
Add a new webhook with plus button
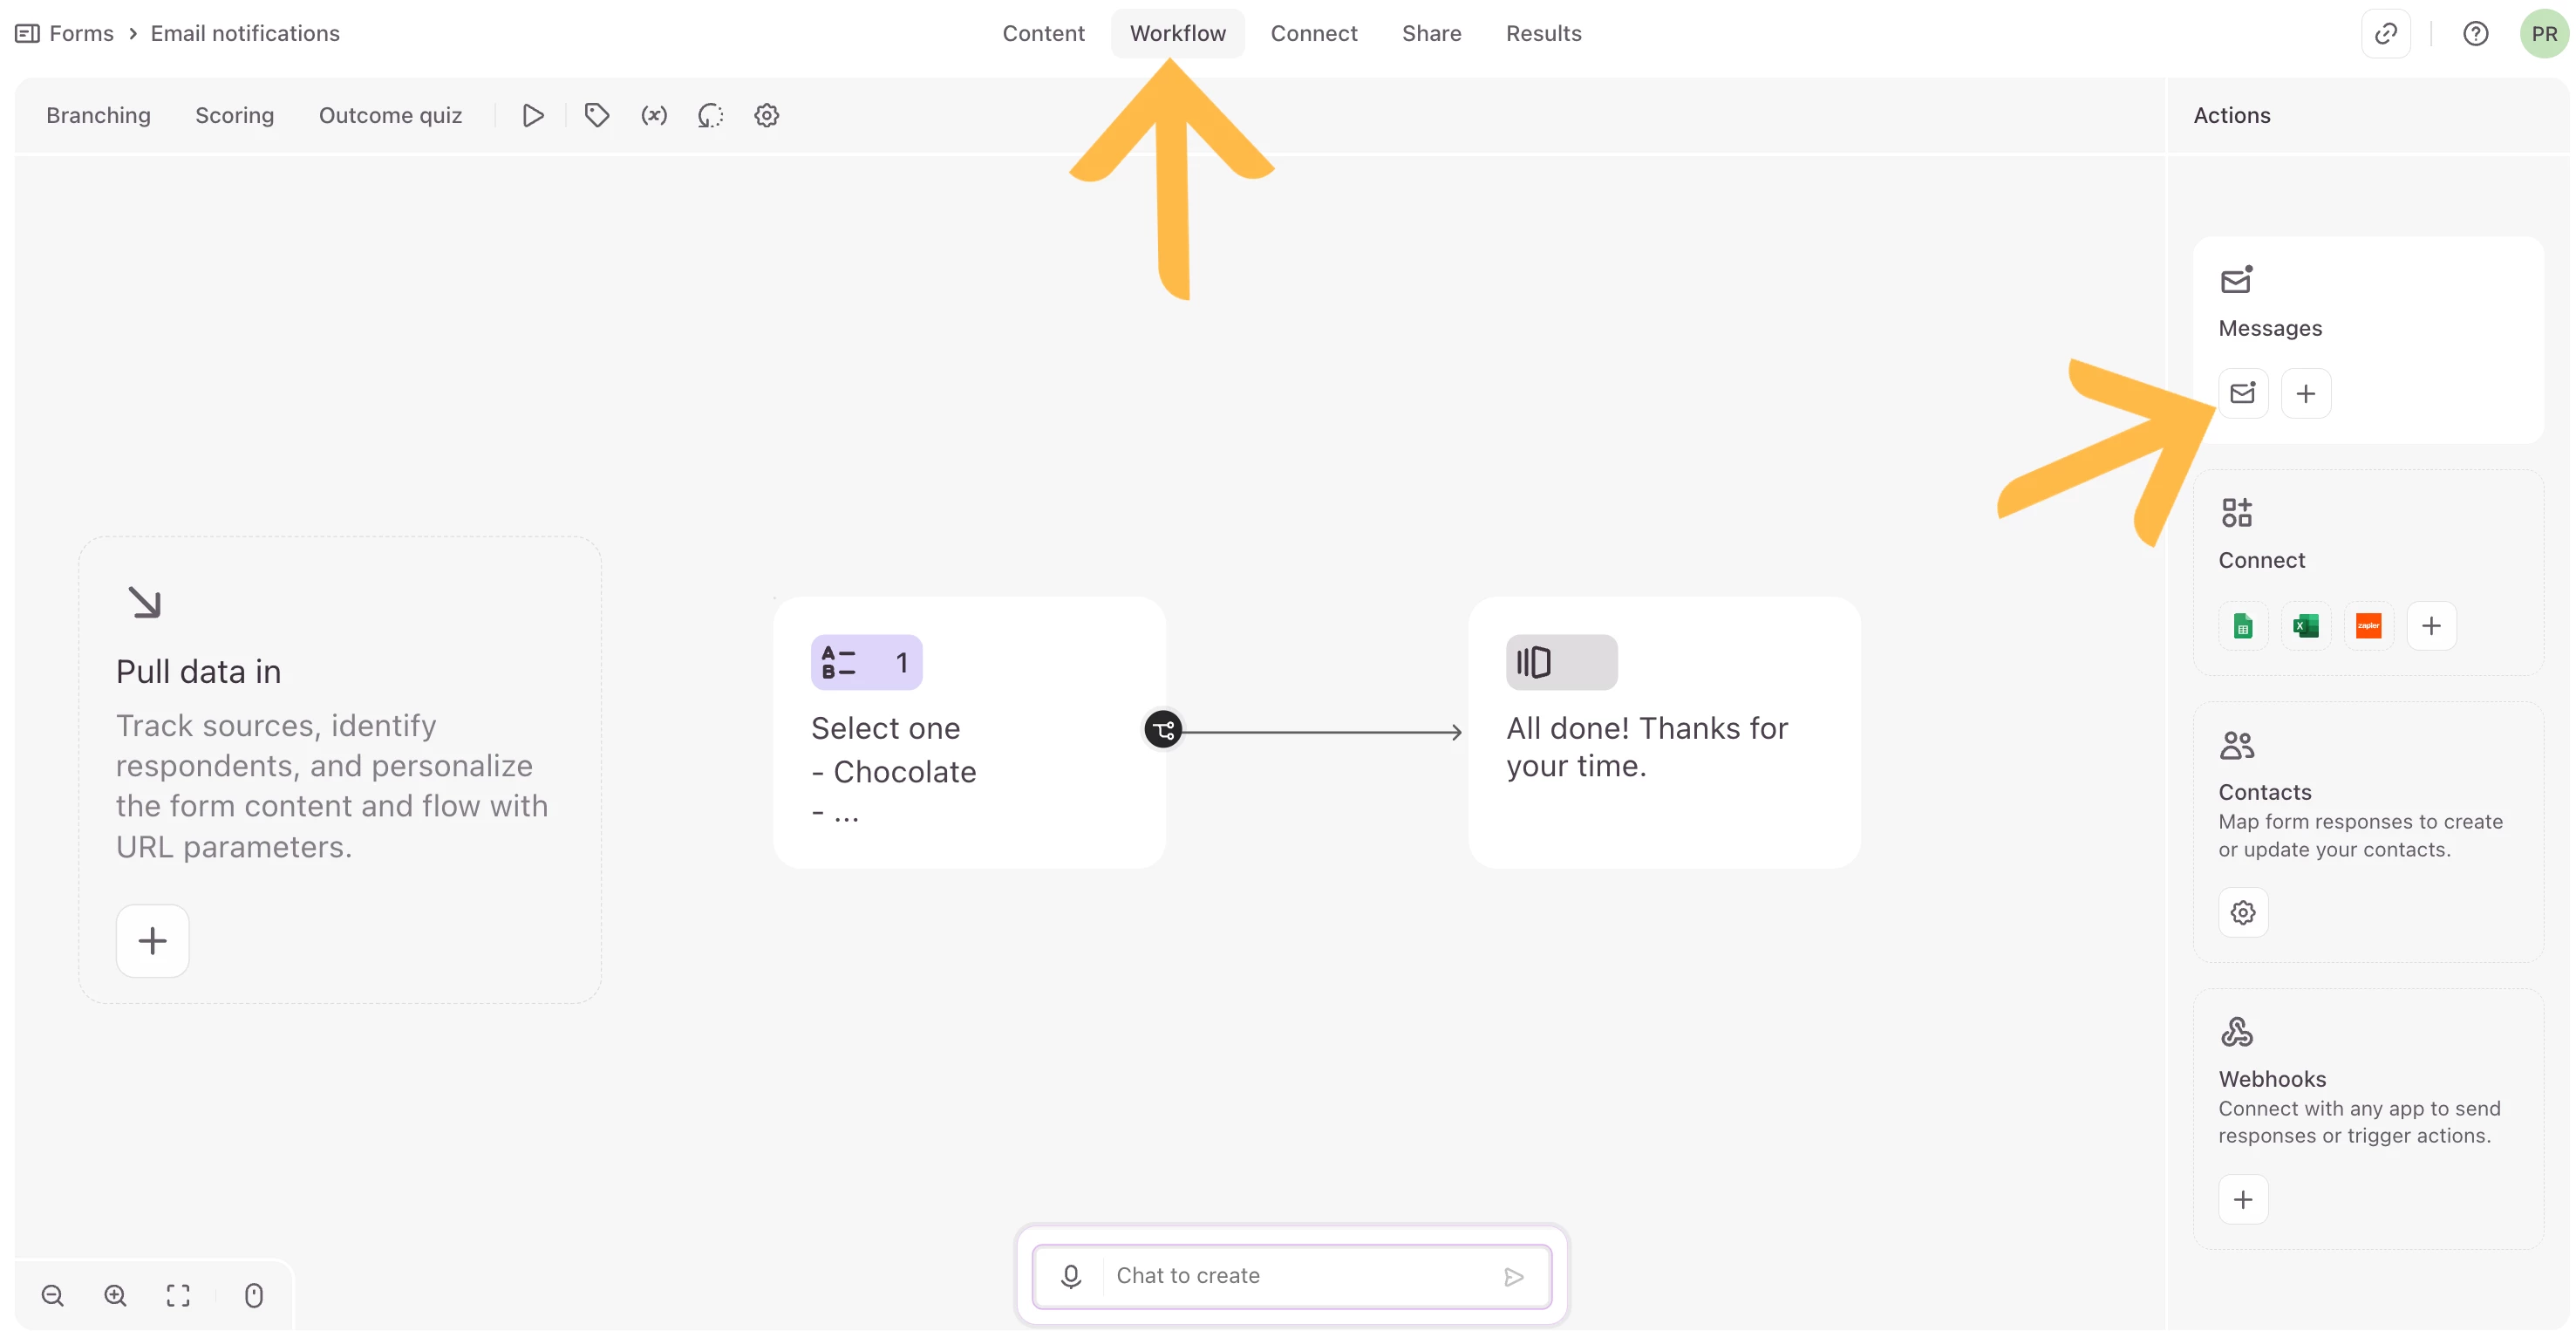pyautogui.click(x=2242, y=1199)
